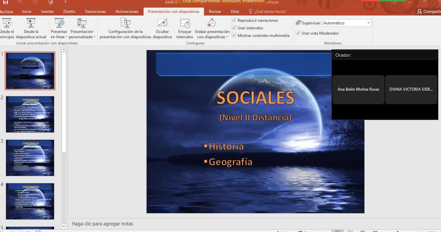Toggle Usar vista Moderador checkbox
Image resolution: width=441 pixels, height=232 pixels.
point(298,33)
